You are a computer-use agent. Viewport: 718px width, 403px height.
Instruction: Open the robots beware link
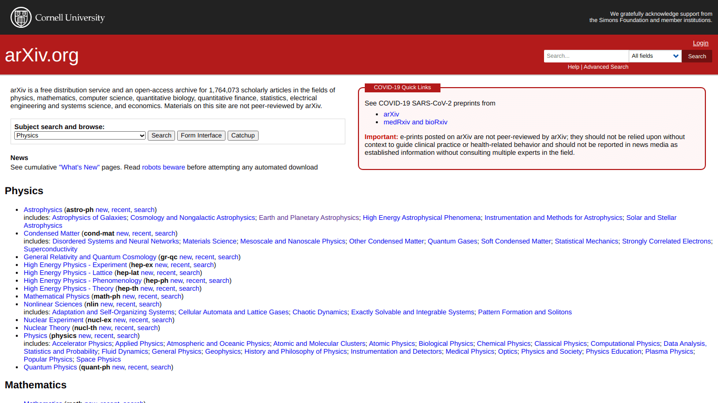click(163, 167)
